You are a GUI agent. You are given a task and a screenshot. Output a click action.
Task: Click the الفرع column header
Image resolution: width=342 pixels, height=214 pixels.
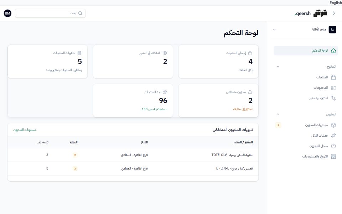point(144,142)
